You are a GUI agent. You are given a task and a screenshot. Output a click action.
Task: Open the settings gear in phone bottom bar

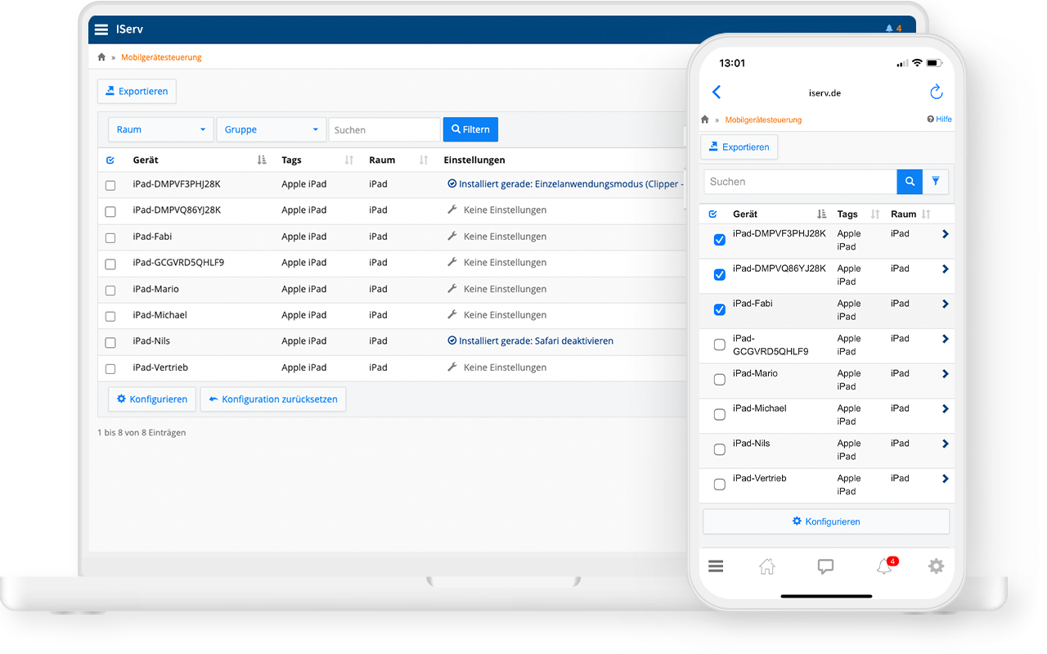pyautogui.click(x=936, y=566)
